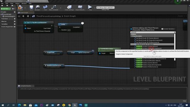Click Cast Failed output pin
190x107 pixels.
click(x=52, y=28)
